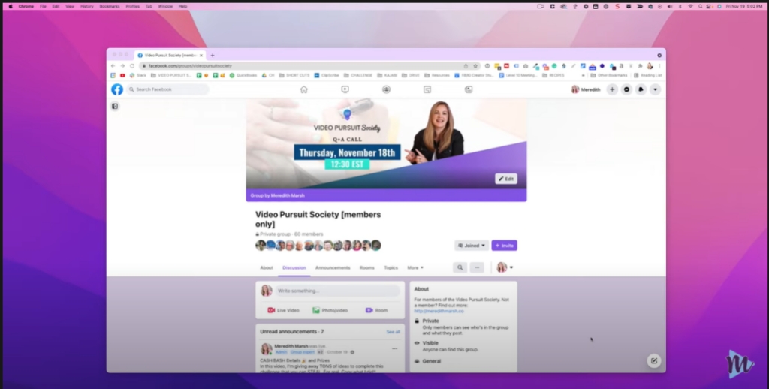Open the KAJABI bookmark folder
Viewport: 769px width, 389px height.
[387, 76]
